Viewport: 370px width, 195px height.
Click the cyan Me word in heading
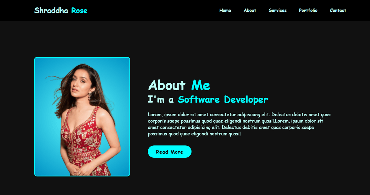click(x=201, y=85)
